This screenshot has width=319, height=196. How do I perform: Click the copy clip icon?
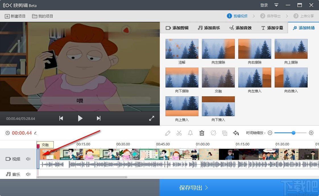tap(225, 133)
